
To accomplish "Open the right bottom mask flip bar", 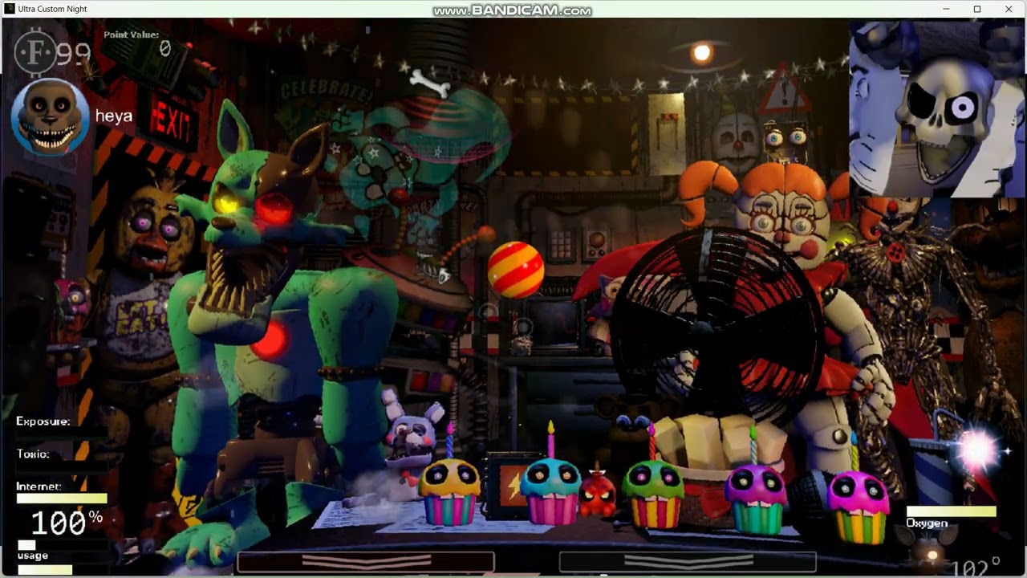I will tap(688, 561).
